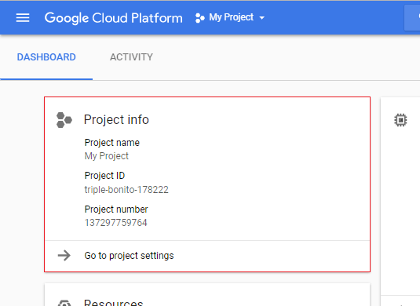Image resolution: width=420 pixels, height=306 pixels.
Task: Click the Project ID label
Action: coord(104,176)
